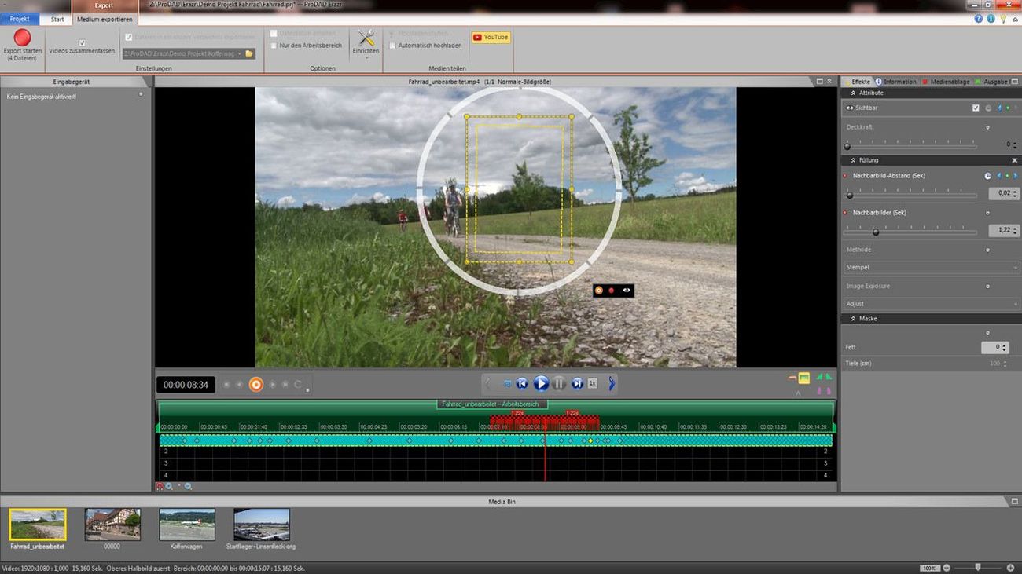Select the Kofferwagen thumbnail in Media Bin

click(186, 525)
